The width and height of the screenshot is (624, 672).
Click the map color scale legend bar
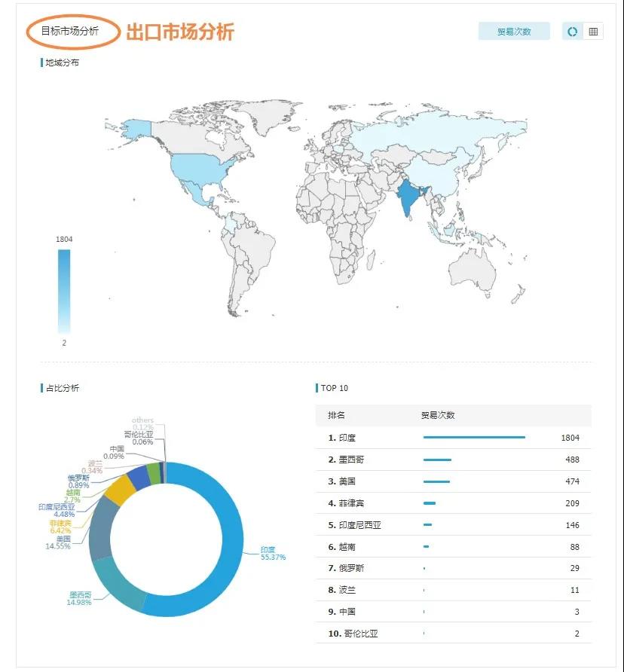(x=64, y=290)
